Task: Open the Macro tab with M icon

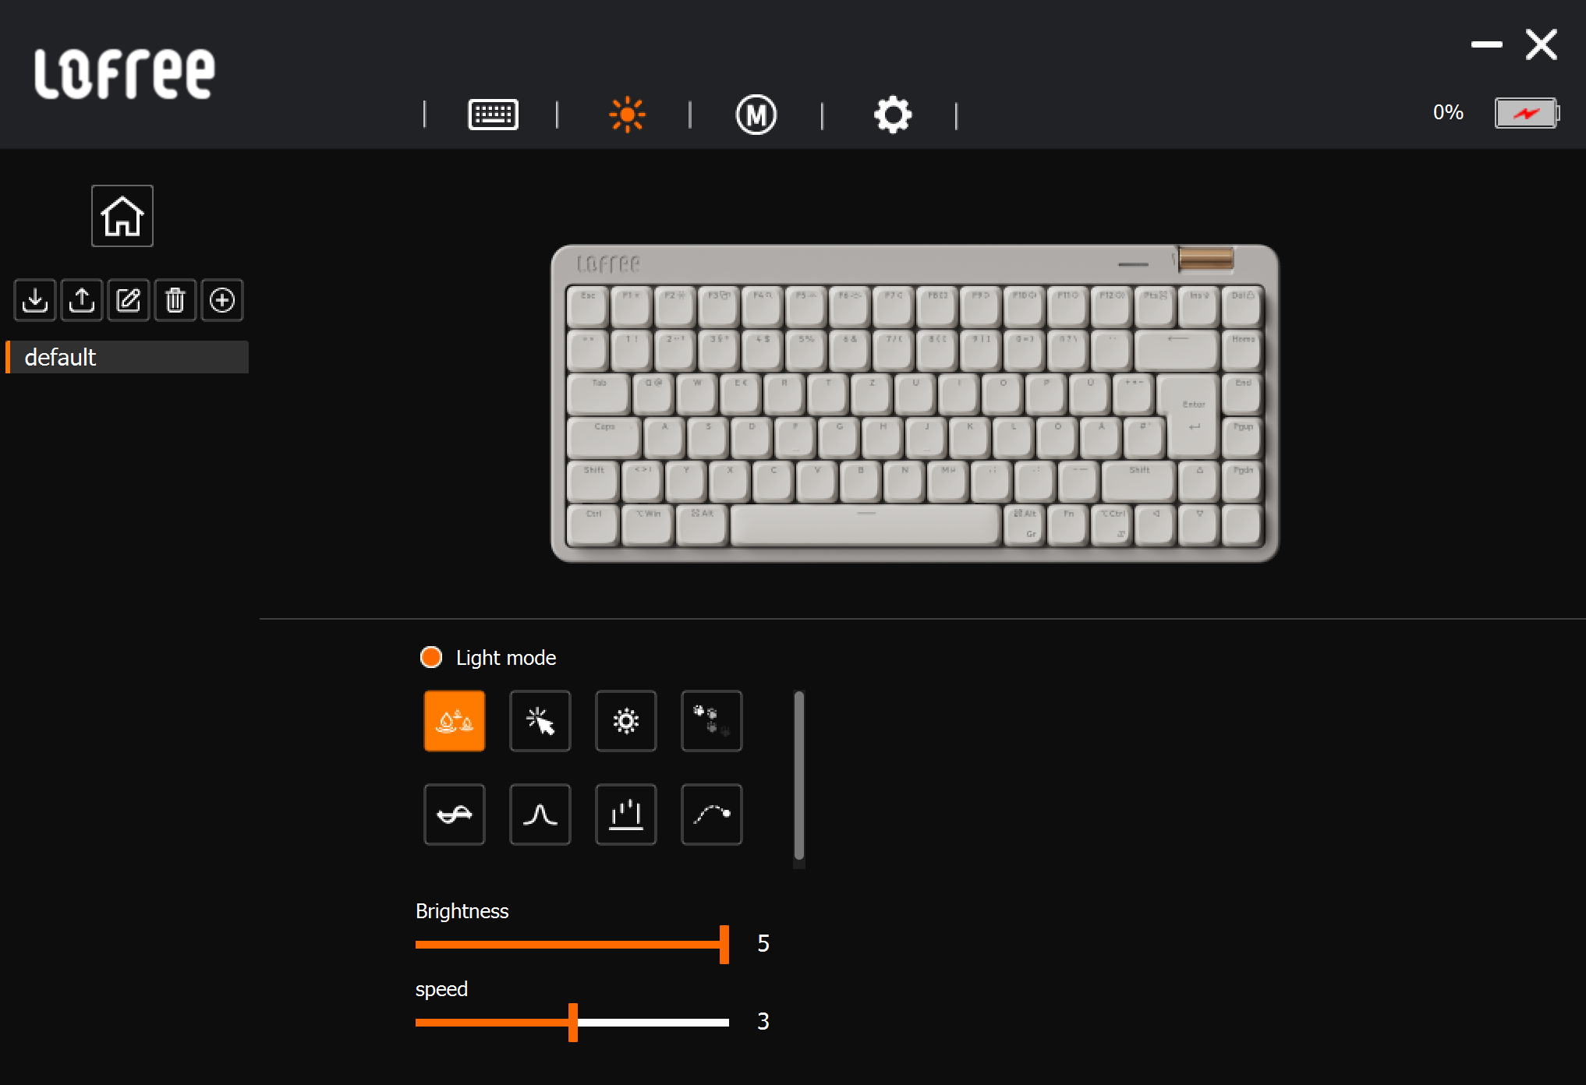Action: point(756,115)
